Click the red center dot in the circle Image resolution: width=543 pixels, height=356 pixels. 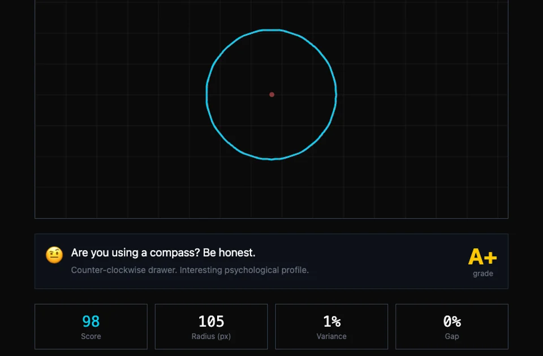pos(272,94)
